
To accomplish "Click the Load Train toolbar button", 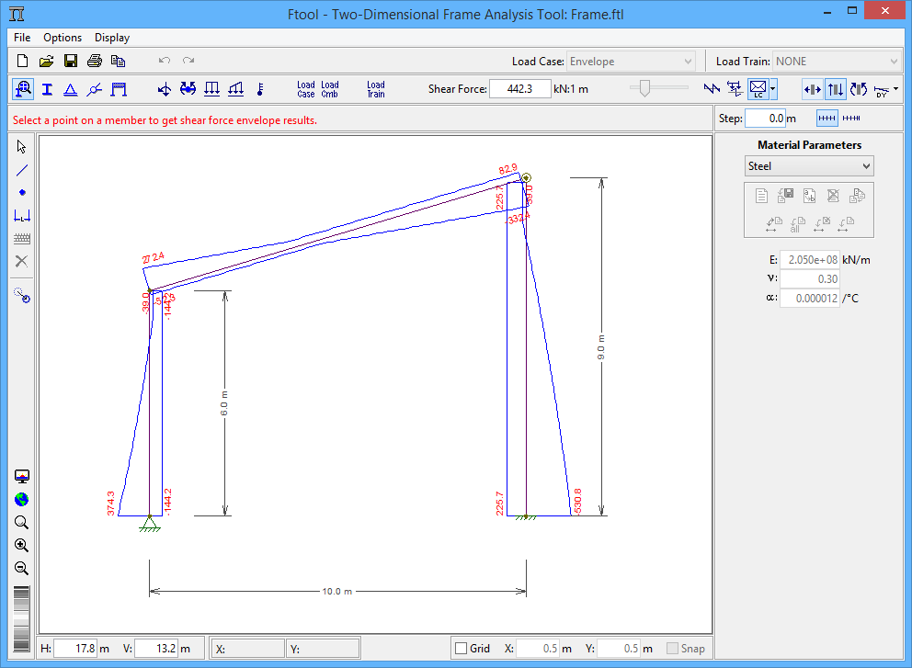I will [x=376, y=89].
